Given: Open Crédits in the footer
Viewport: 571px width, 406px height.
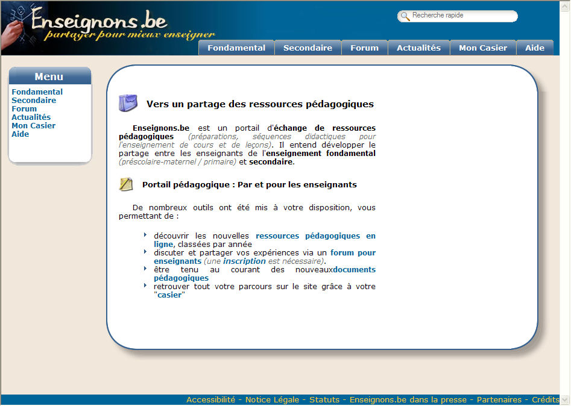Looking at the screenshot, I should (545, 399).
